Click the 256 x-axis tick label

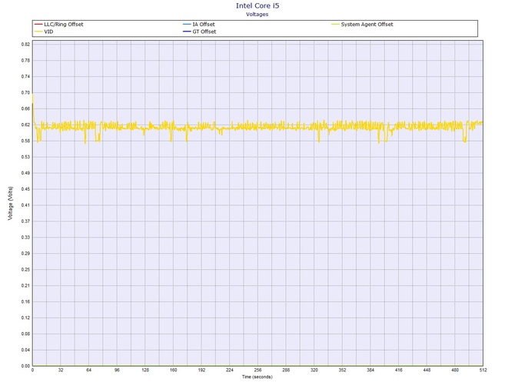pos(257,370)
